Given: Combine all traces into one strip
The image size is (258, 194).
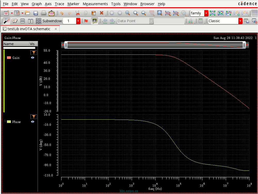Looking at the screenshot, I should 221,13.
